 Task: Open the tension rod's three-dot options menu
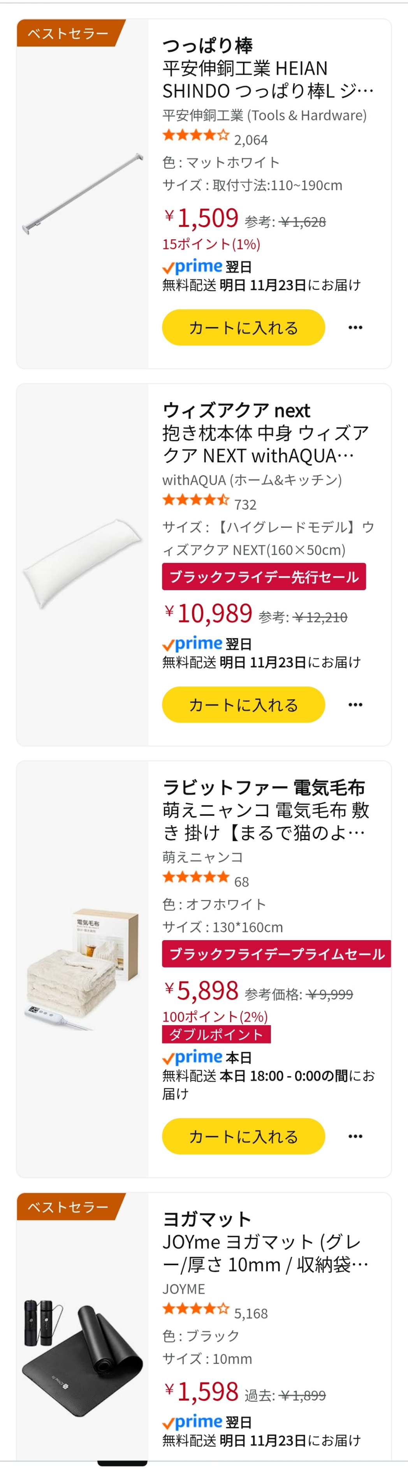(x=355, y=327)
